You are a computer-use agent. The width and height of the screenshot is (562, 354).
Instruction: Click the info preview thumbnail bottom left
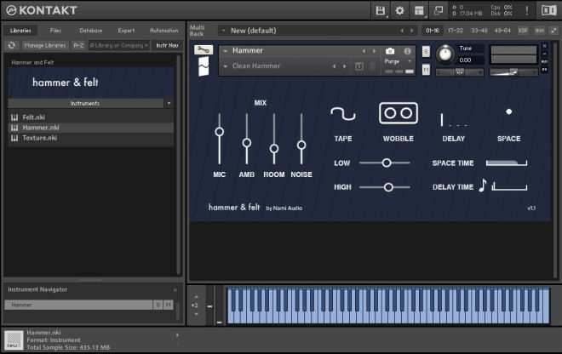14,340
